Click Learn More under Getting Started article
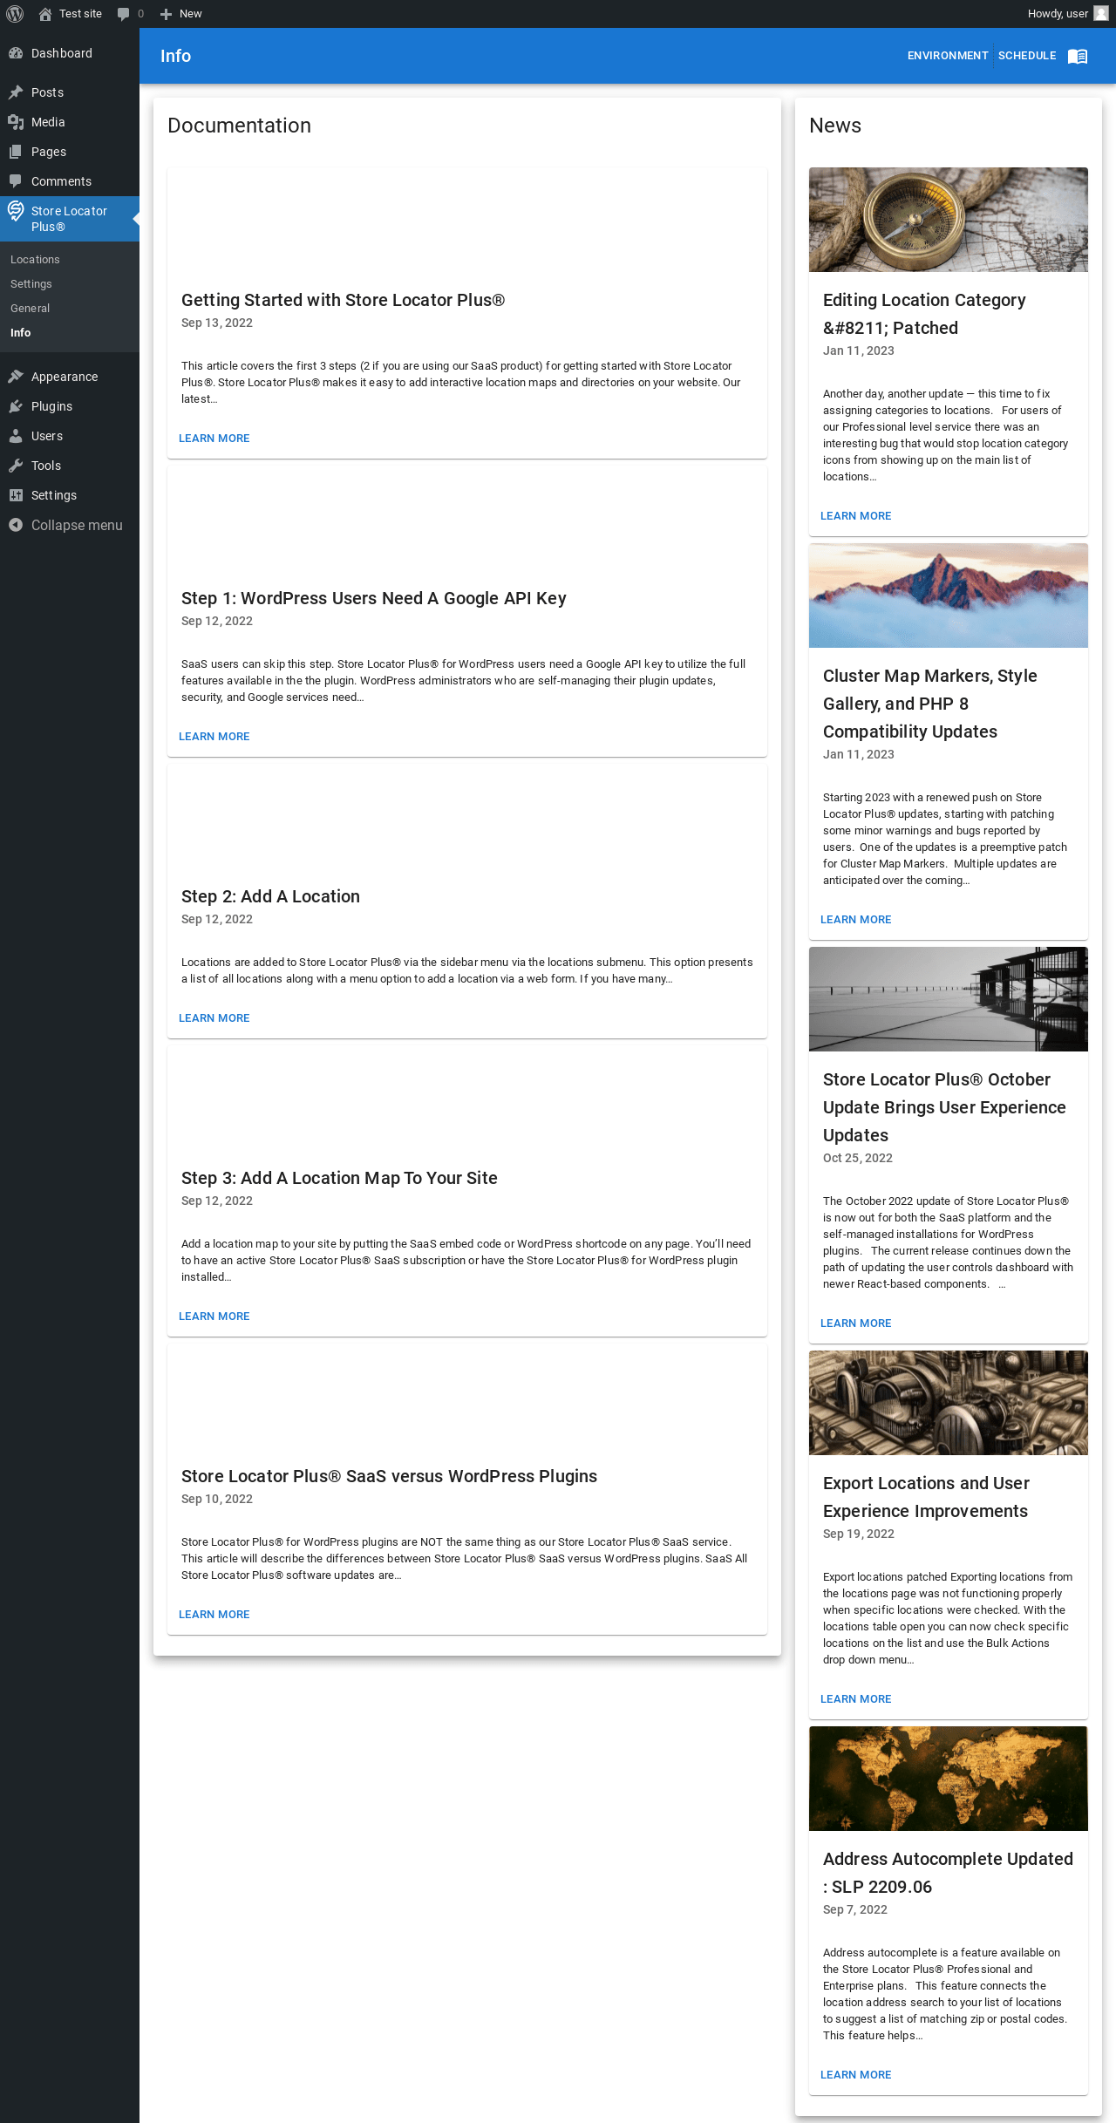Image resolution: width=1116 pixels, height=2123 pixels. [x=214, y=439]
